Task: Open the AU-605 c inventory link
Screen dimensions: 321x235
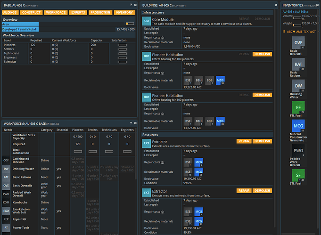Action: pyautogui.click(x=295, y=12)
